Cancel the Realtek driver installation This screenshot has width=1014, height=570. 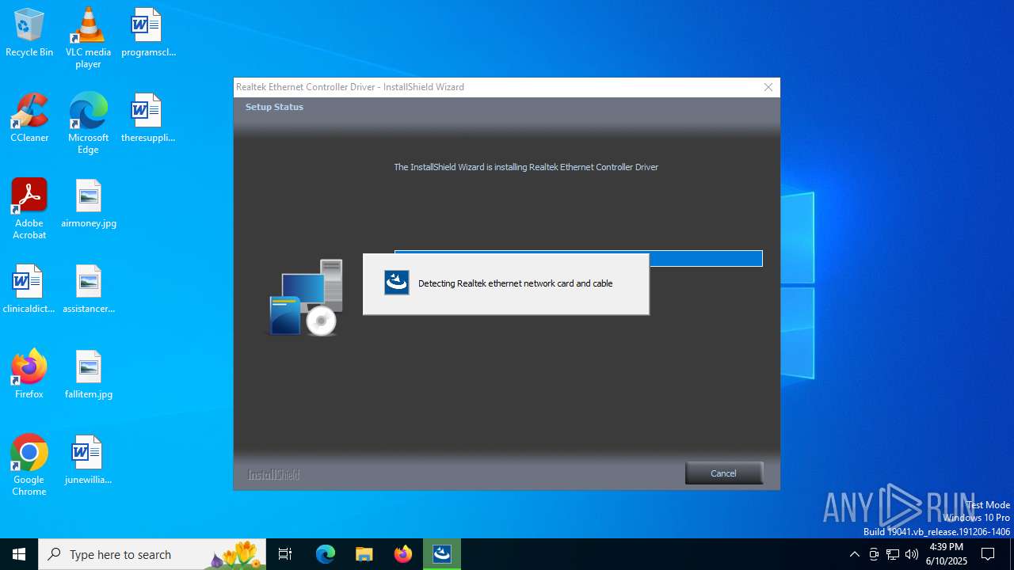[x=724, y=473]
